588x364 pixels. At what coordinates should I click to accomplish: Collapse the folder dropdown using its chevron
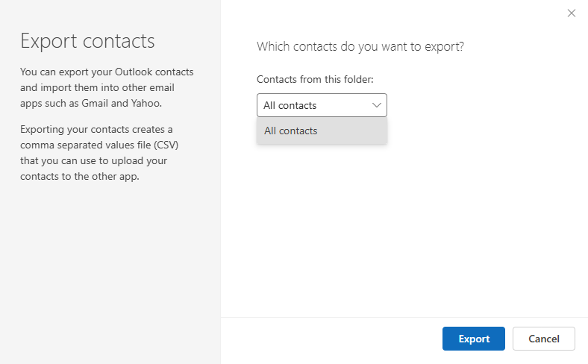[376, 105]
